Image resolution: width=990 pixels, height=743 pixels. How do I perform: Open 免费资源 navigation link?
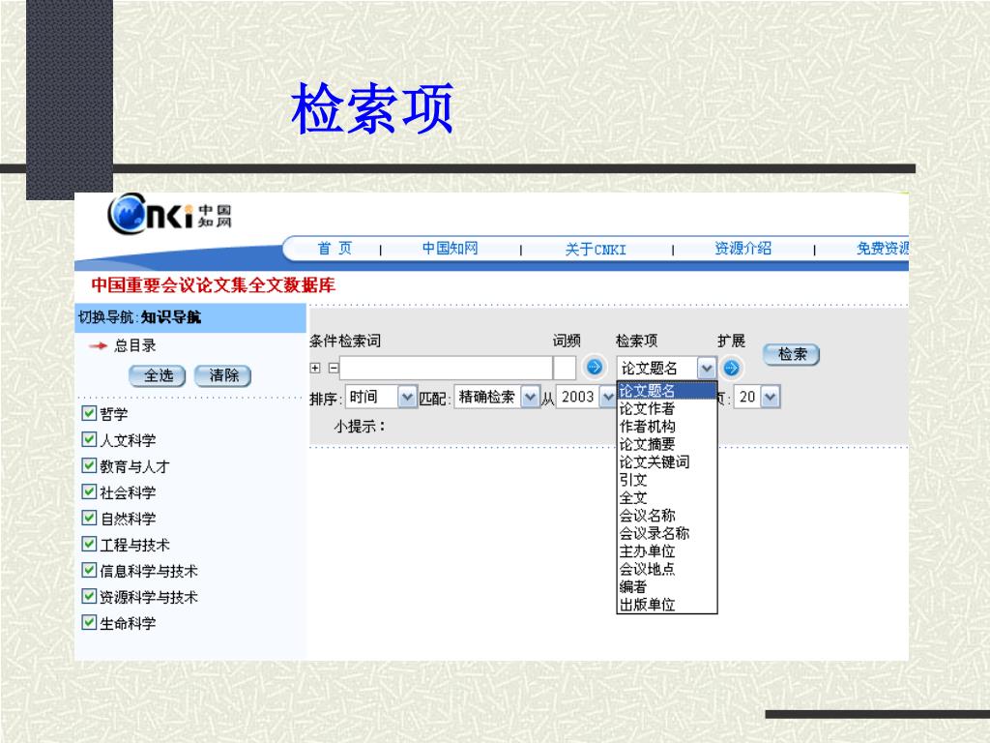pos(882,249)
